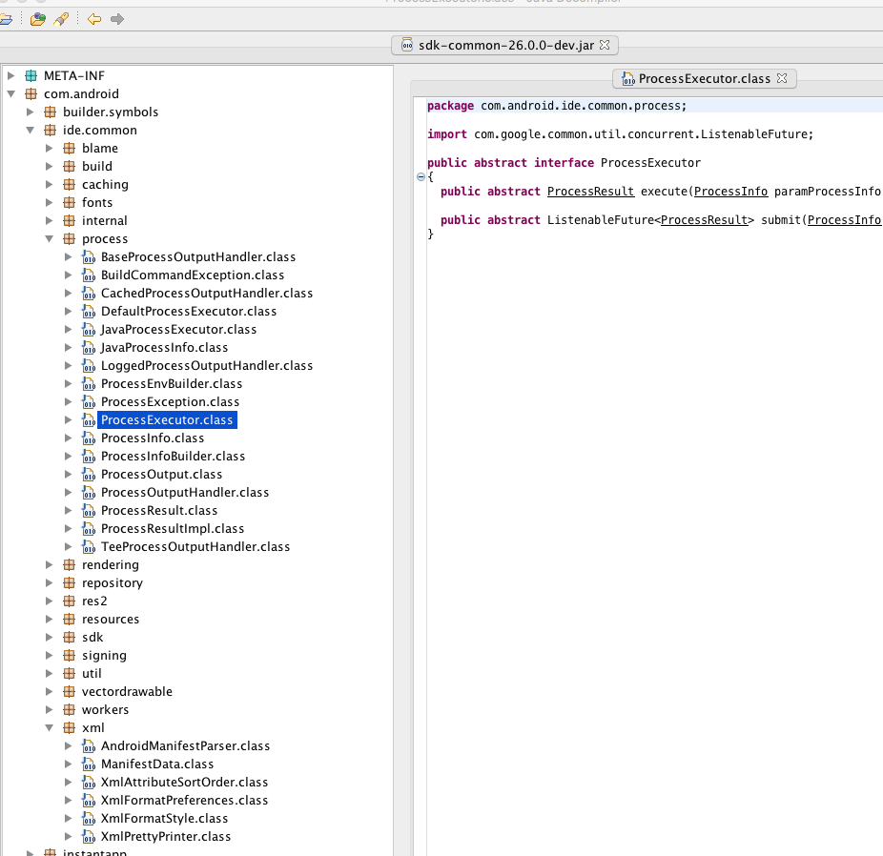883x856 pixels.
Task: Expand the rendering package
Action: point(50,565)
